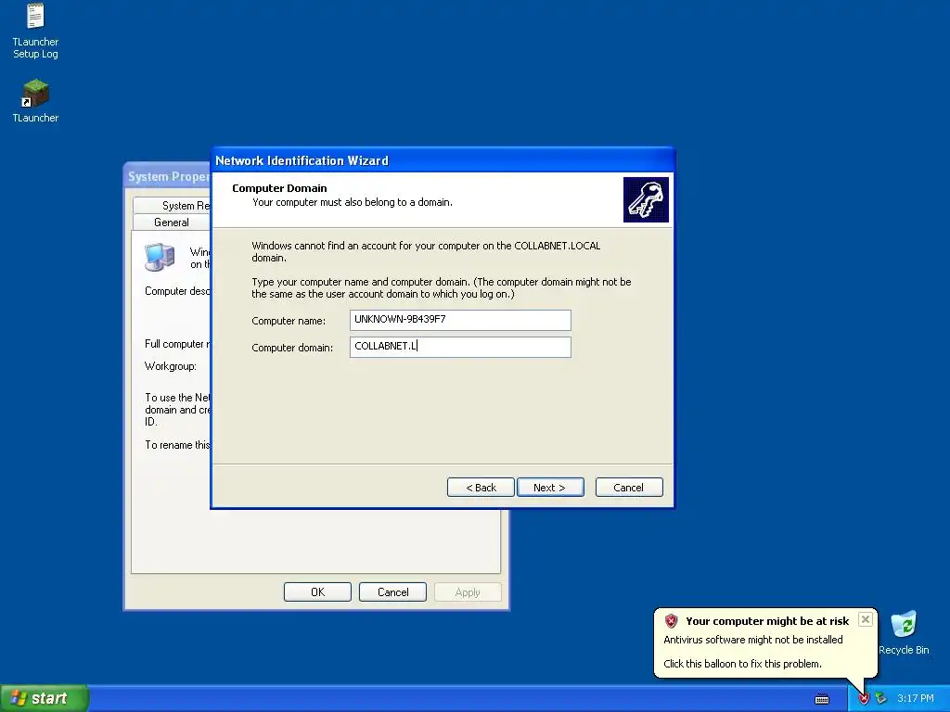Open the TLauncher Setup Log desktop icon
Screen dimensions: 950x712
coord(35,31)
